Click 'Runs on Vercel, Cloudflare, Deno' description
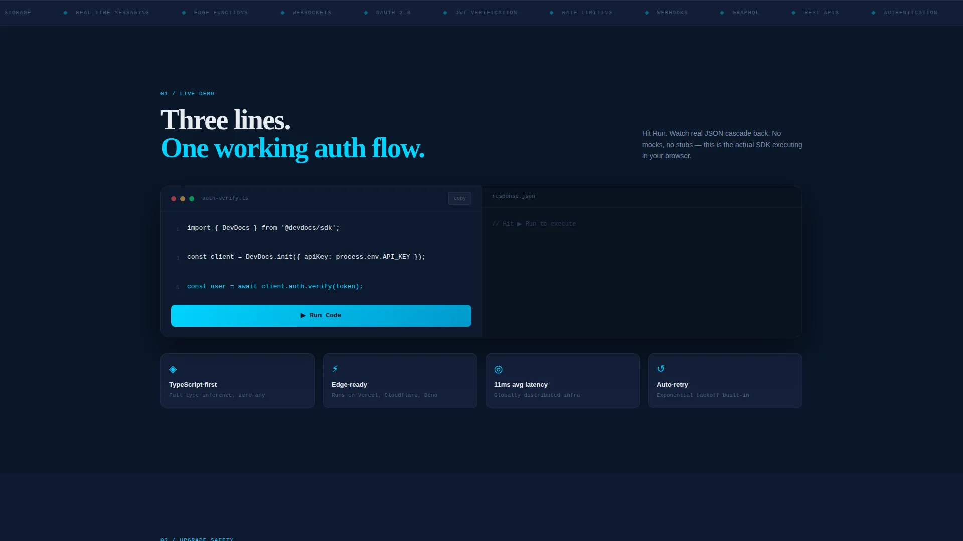The height and width of the screenshot is (541, 963). tap(384, 395)
